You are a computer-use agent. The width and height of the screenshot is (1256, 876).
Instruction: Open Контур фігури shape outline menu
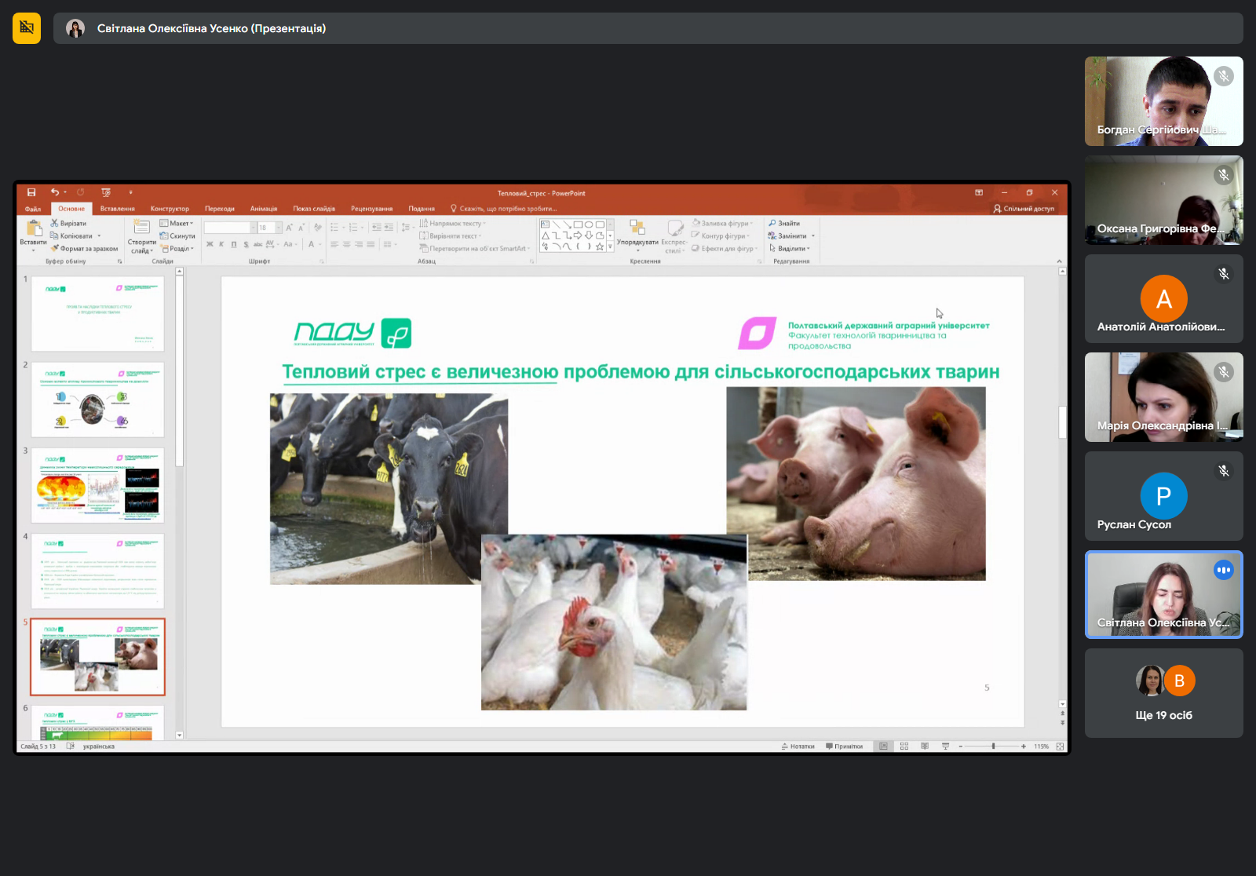coord(721,235)
